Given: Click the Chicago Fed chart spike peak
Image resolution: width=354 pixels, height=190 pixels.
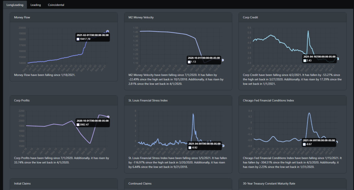Looking at the screenshot, I should tap(309, 113).
